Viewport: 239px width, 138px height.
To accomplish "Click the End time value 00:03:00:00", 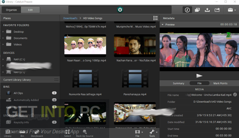I will (223, 136).
